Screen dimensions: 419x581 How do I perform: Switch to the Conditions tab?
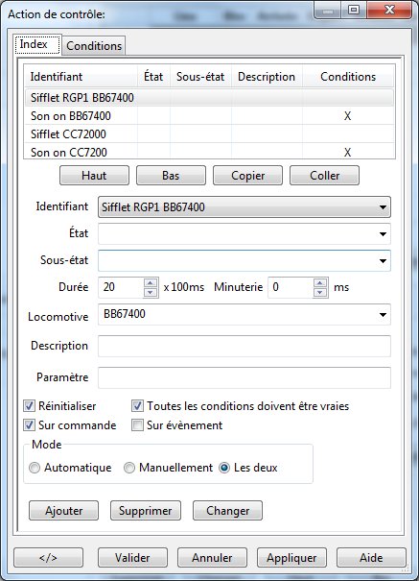point(94,46)
